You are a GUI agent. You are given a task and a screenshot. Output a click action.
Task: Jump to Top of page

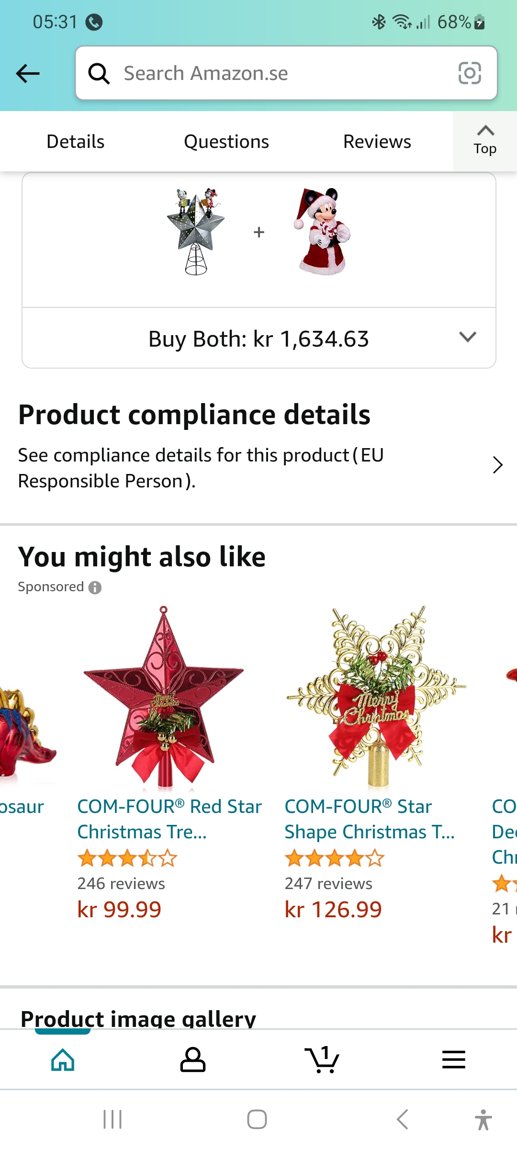click(484, 141)
